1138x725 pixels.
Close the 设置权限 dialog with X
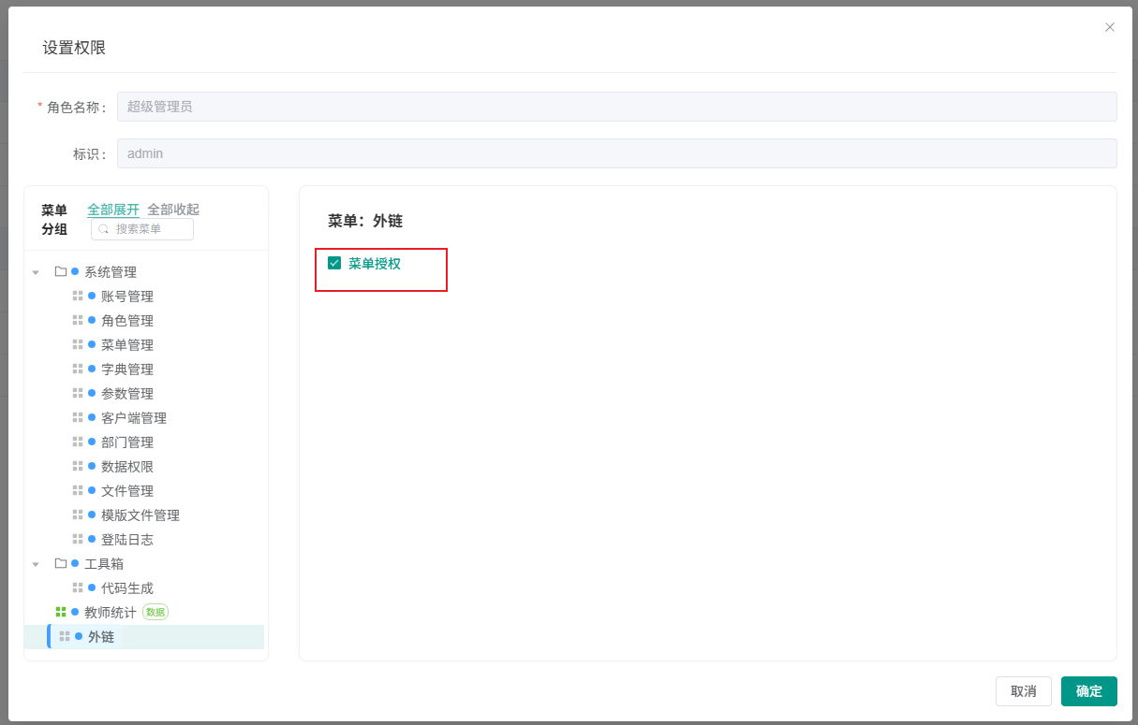point(1110,27)
